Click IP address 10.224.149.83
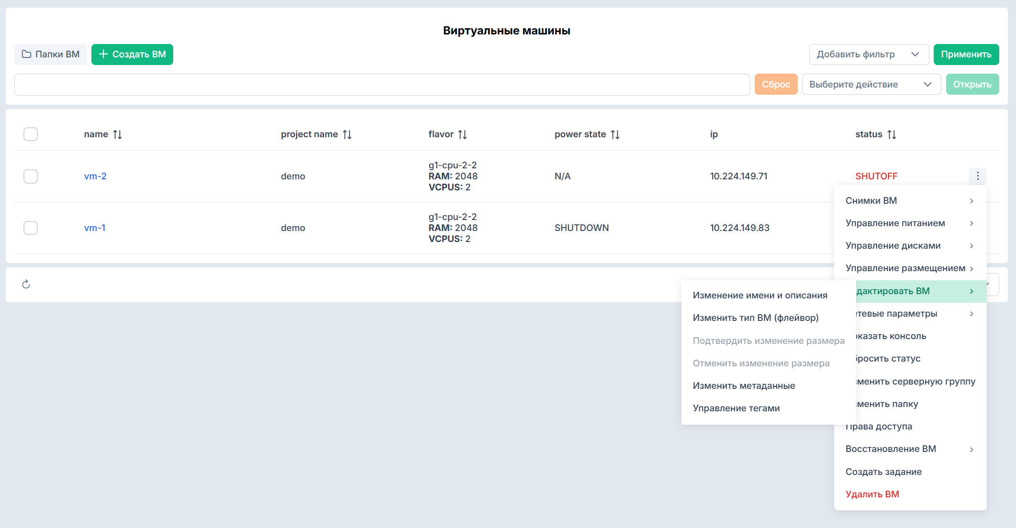The width and height of the screenshot is (1016, 528). pos(739,228)
